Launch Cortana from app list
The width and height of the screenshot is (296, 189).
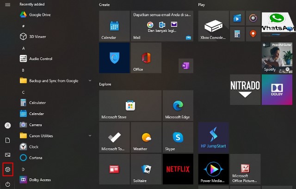55,158
